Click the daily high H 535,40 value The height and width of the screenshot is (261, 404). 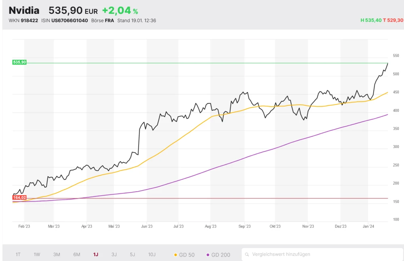[371, 20]
